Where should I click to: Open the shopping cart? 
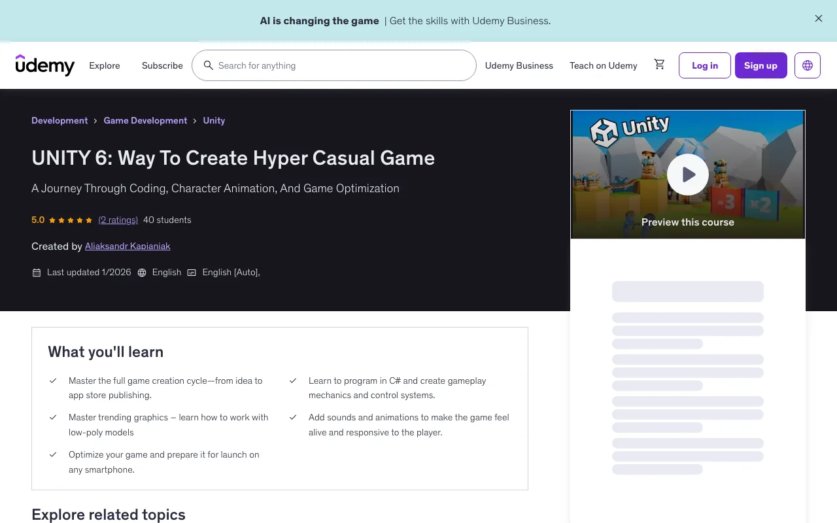tap(659, 64)
